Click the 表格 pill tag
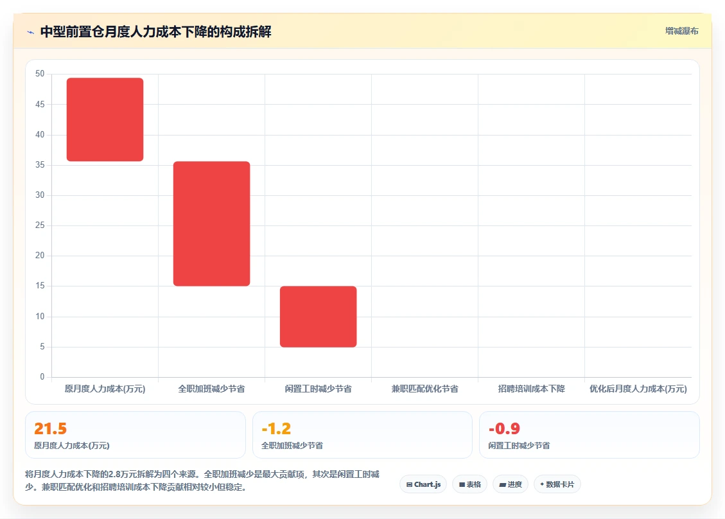725x519 pixels. coord(470,484)
